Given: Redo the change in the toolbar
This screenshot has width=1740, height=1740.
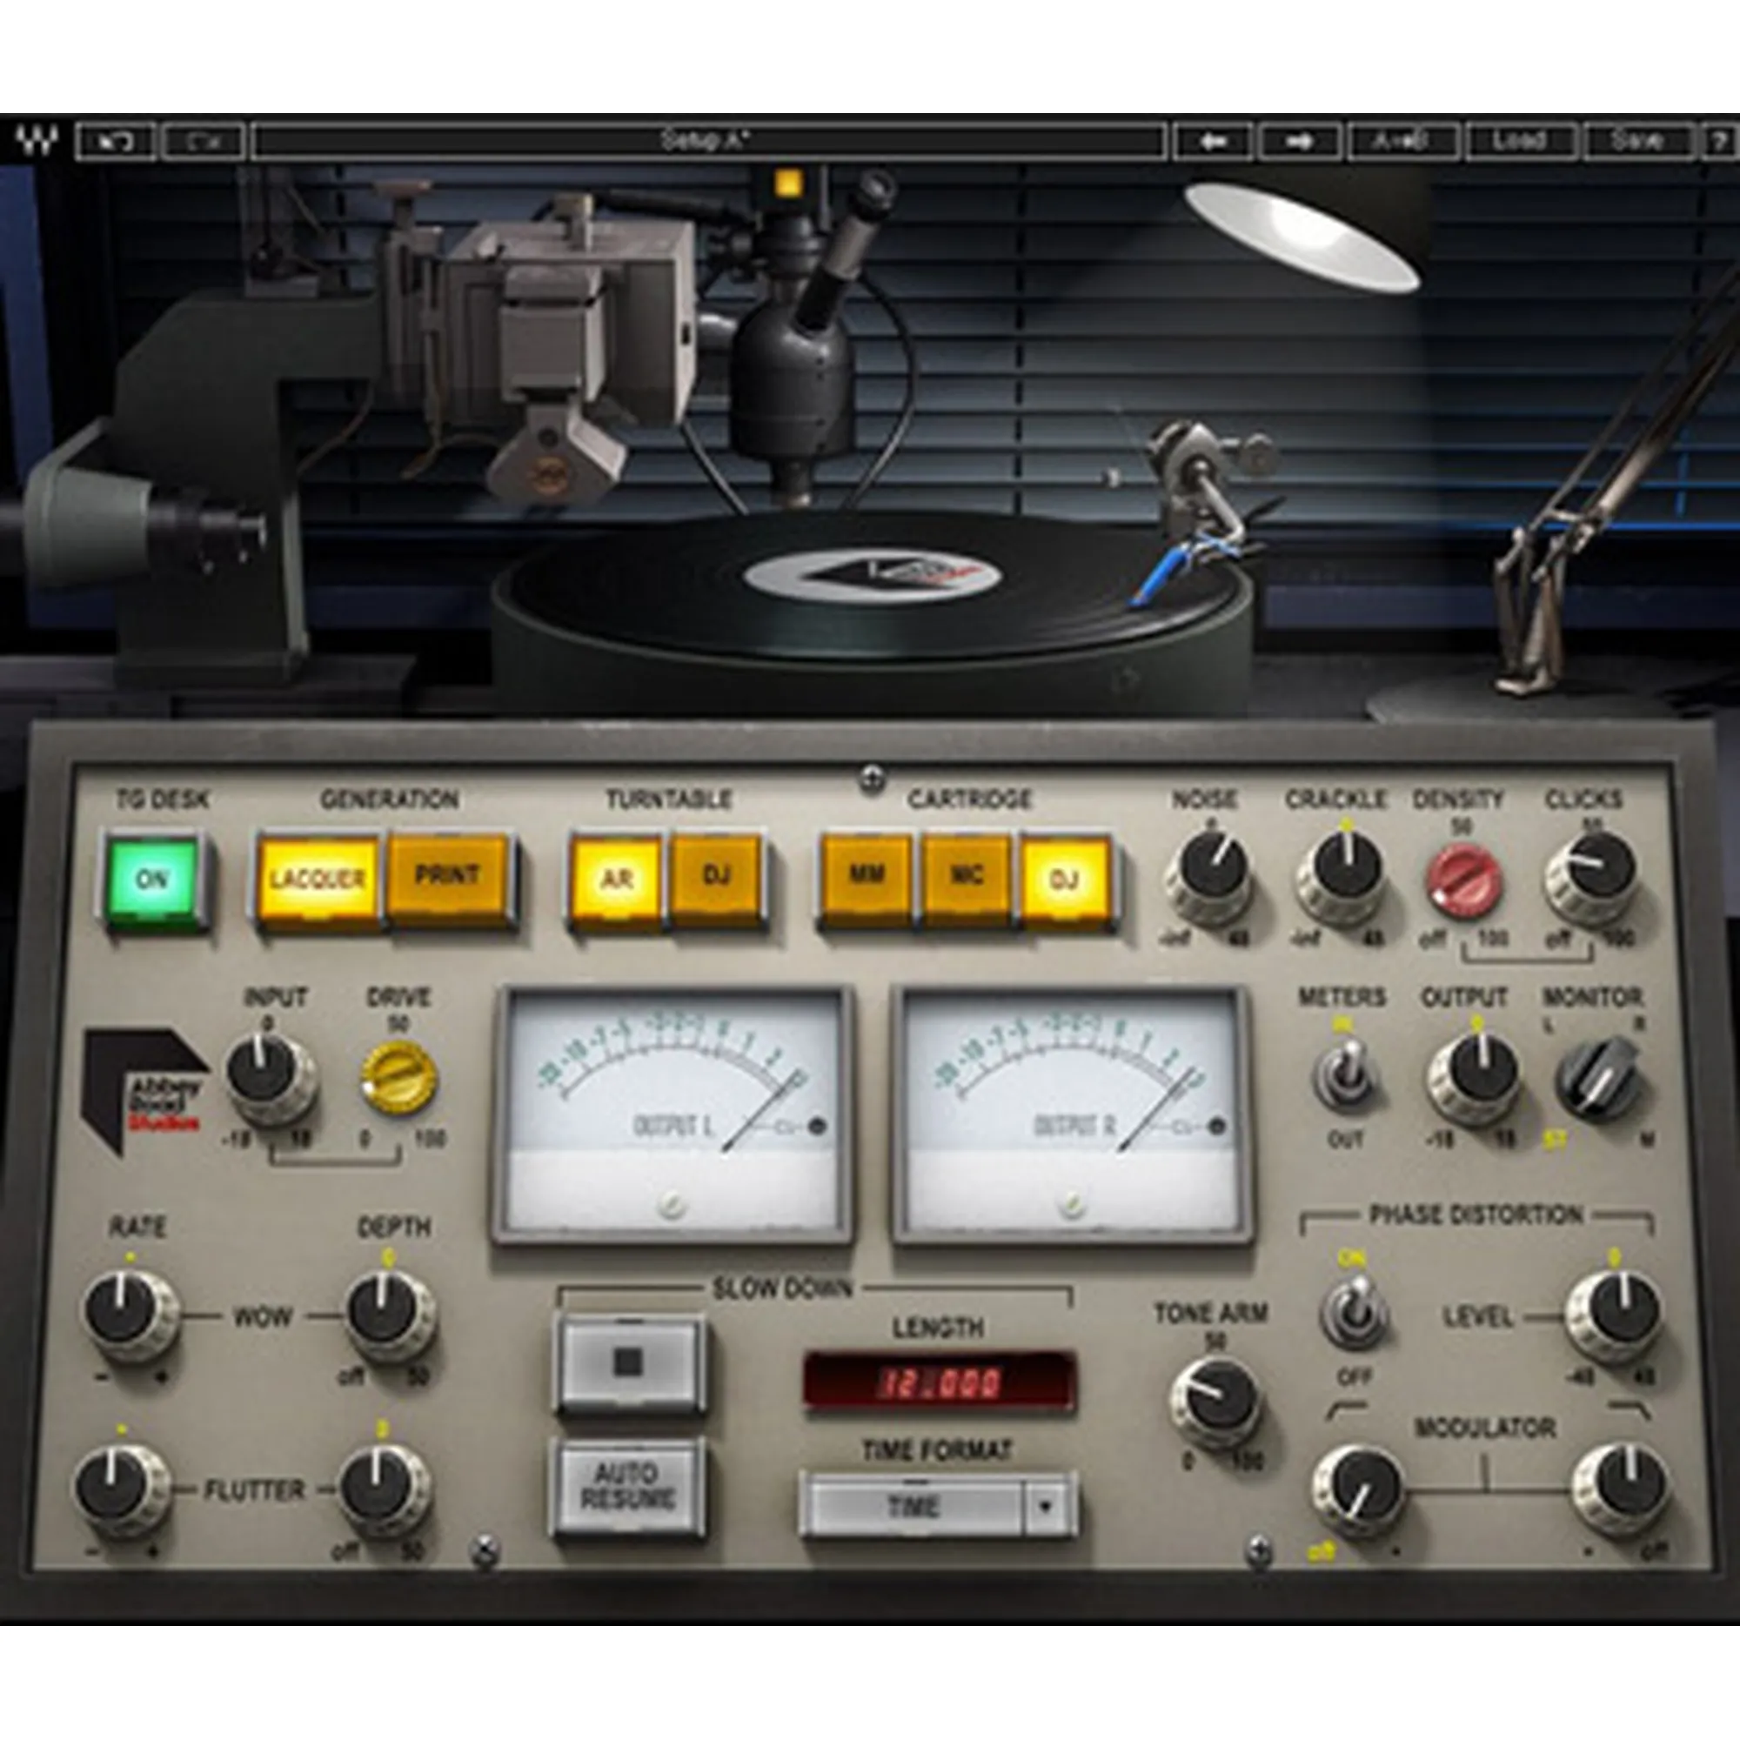Looking at the screenshot, I should click(203, 142).
